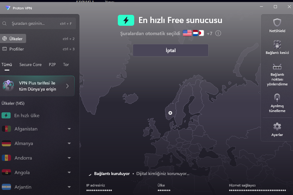
Task: Open VPN Plus banner chevron arrow
Action: [x=67, y=86]
